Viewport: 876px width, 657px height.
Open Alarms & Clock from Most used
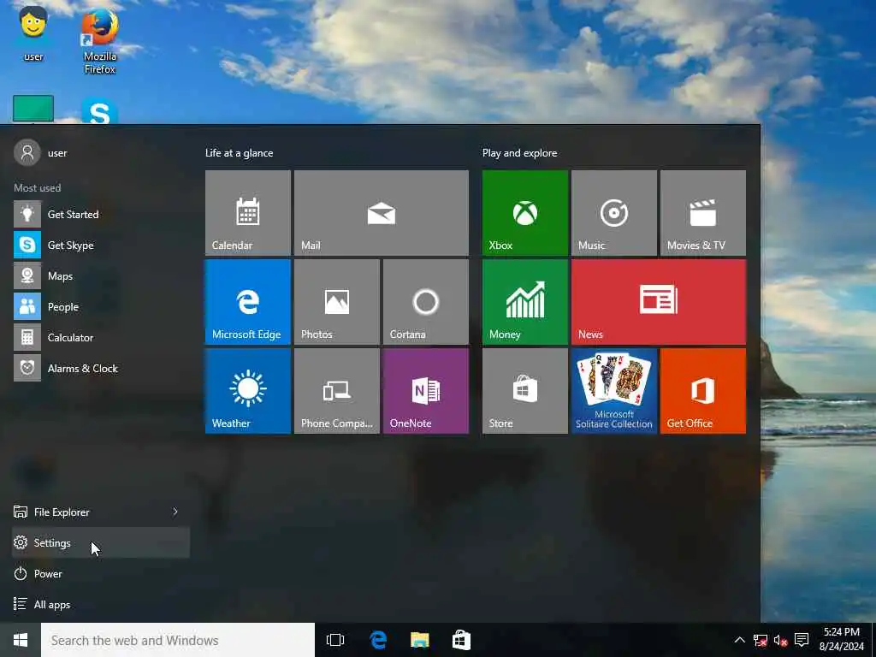[101, 368]
